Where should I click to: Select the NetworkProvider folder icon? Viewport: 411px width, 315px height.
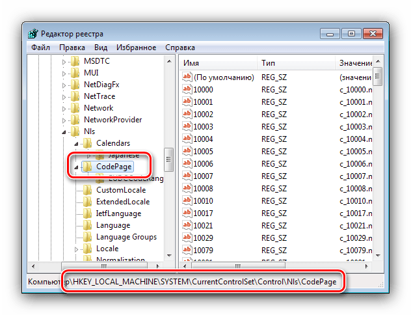pyautogui.click(x=75, y=120)
